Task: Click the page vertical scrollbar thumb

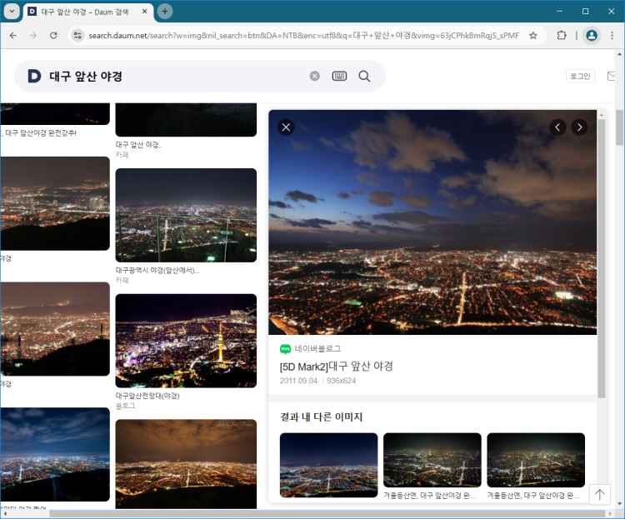Action: pyautogui.click(x=619, y=127)
